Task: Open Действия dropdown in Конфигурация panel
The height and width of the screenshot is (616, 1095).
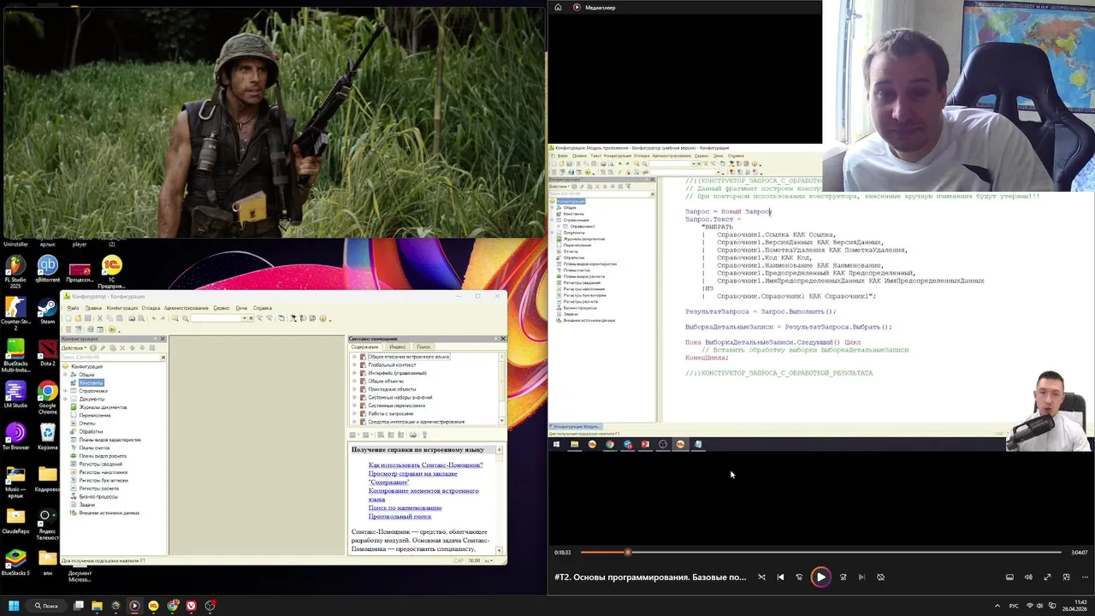Action: point(74,348)
